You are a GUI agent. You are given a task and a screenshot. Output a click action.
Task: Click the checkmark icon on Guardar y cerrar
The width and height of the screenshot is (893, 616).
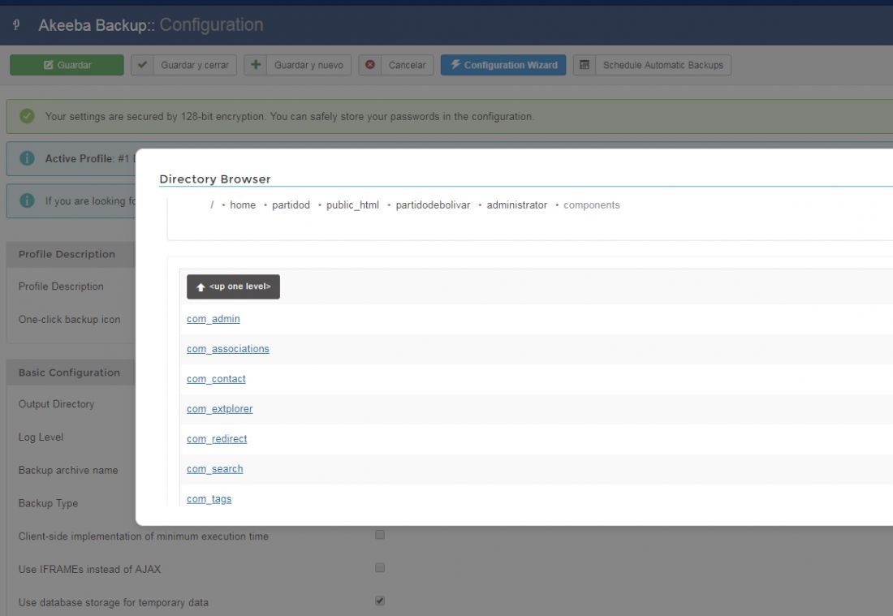coord(142,65)
